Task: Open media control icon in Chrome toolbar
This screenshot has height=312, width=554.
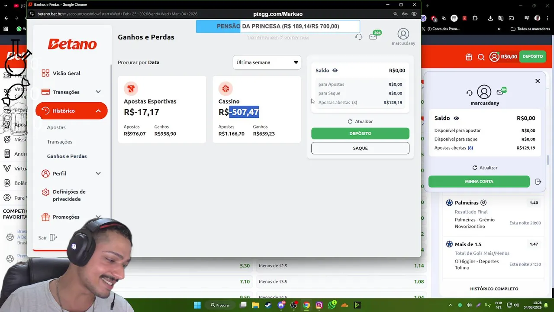Action: pyautogui.click(x=527, y=18)
